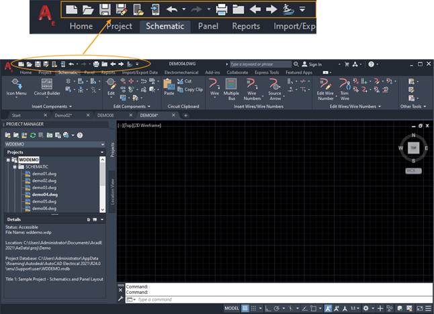
Task: Toggle Object Snap square icon
Action: (313, 308)
